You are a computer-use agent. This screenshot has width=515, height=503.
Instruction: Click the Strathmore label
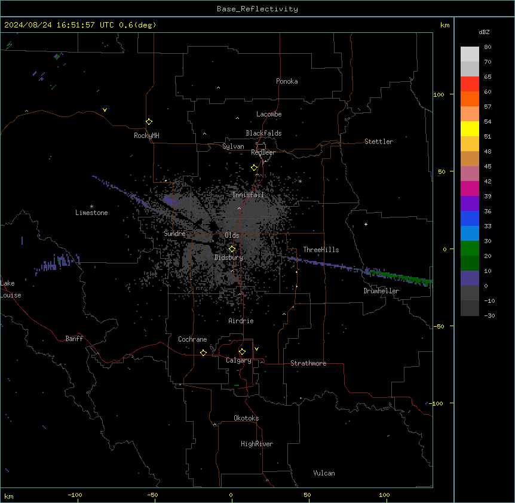tap(308, 363)
